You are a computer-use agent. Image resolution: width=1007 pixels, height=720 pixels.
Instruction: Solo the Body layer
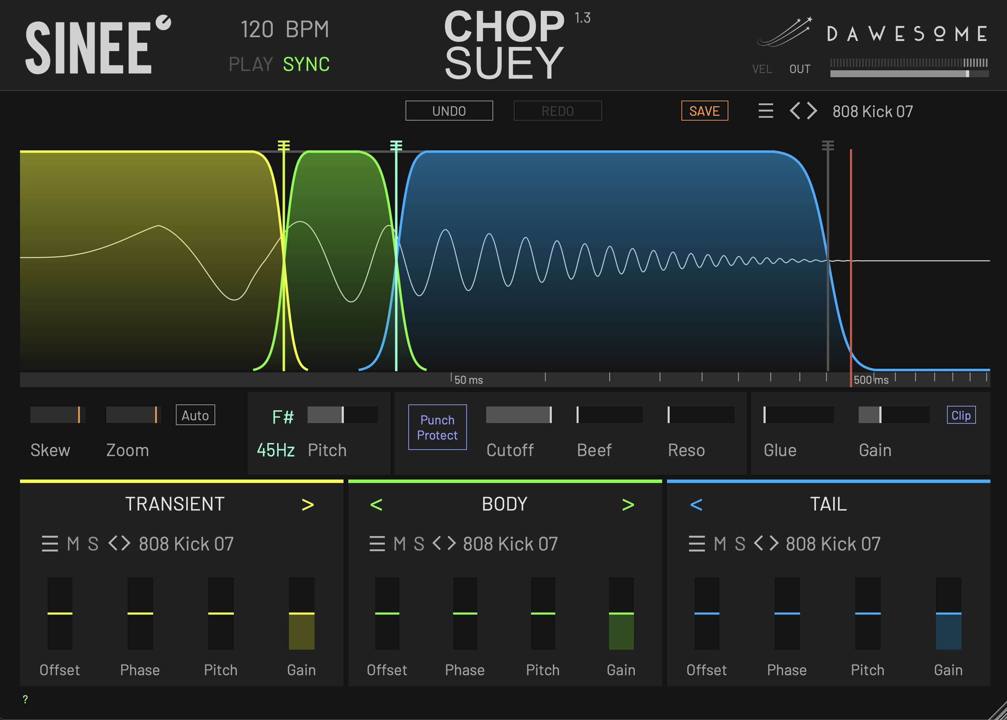point(419,544)
